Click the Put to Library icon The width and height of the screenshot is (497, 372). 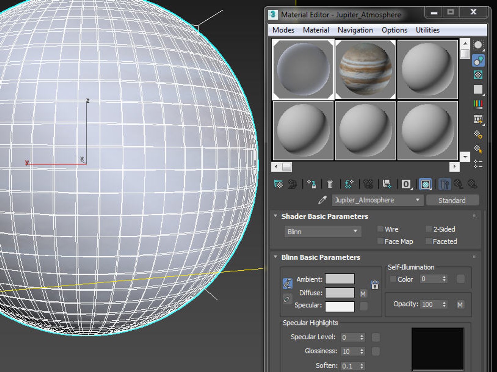(387, 184)
